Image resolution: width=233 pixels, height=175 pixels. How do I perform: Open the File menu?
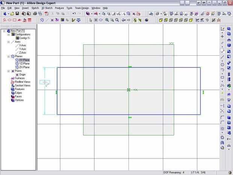[3, 8]
